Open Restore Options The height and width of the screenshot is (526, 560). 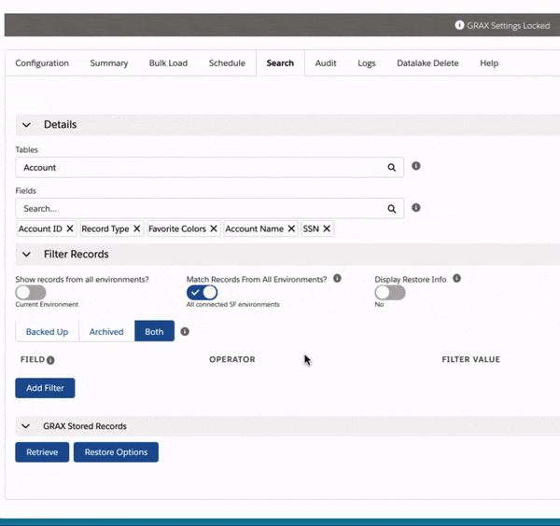pyautogui.click(x=116, y=452)
